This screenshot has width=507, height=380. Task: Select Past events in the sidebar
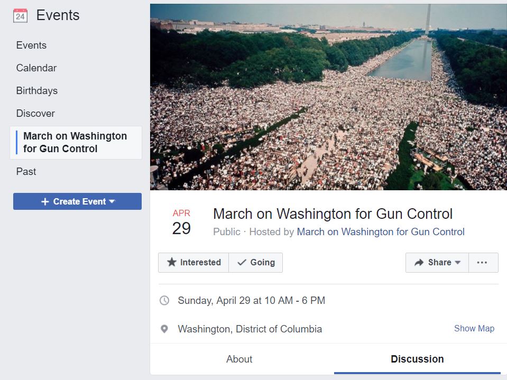[26, 171]
